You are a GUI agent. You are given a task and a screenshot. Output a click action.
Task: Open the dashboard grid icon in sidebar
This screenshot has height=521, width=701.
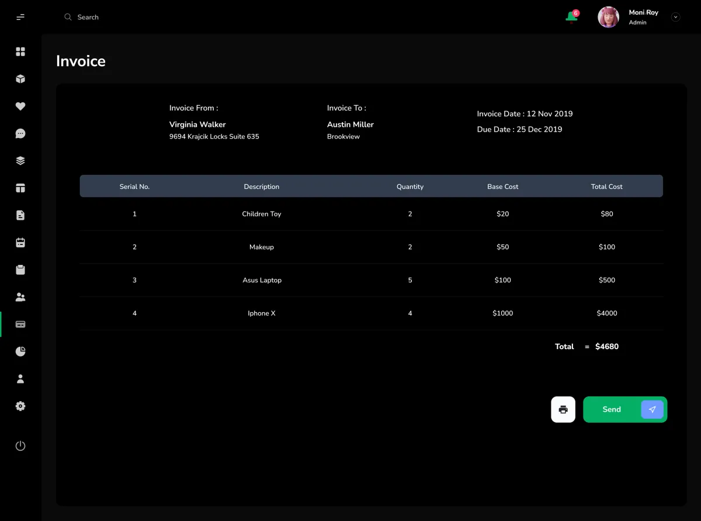[20, 51]
